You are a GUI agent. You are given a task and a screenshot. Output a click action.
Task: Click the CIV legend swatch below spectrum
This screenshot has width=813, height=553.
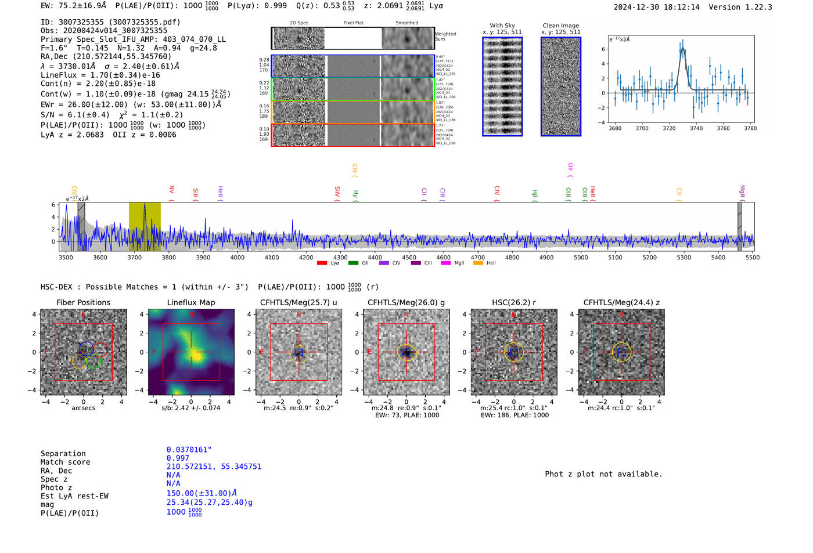tap(384, 263)
